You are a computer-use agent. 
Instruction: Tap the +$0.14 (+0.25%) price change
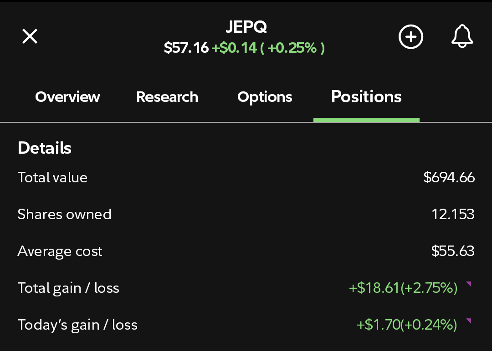[268, 48]
